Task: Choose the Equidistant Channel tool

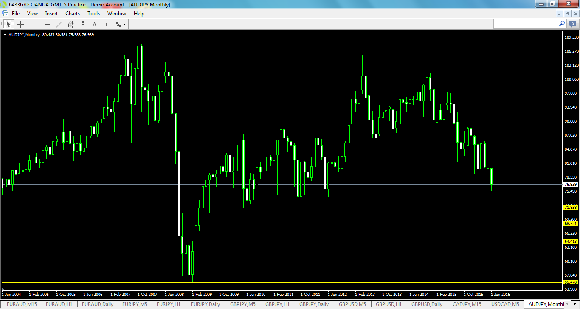Action: pyautogui.click(x=71, y=24)
